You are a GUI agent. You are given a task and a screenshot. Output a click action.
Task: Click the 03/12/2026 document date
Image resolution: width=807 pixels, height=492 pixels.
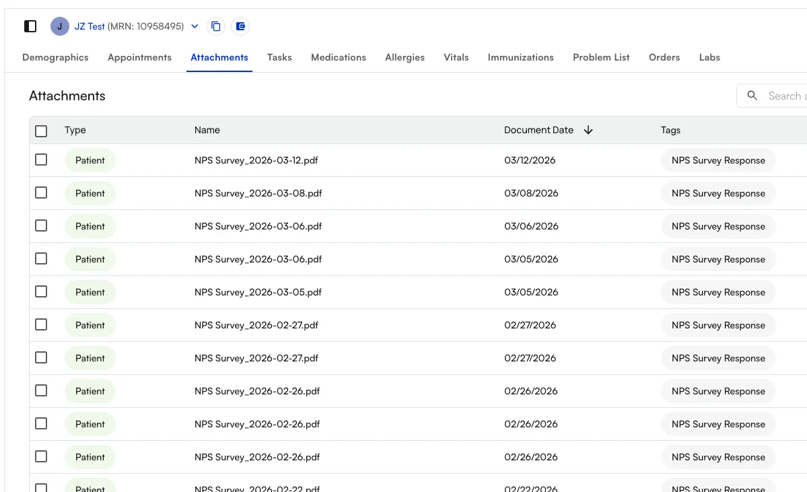tap(530, 160)
